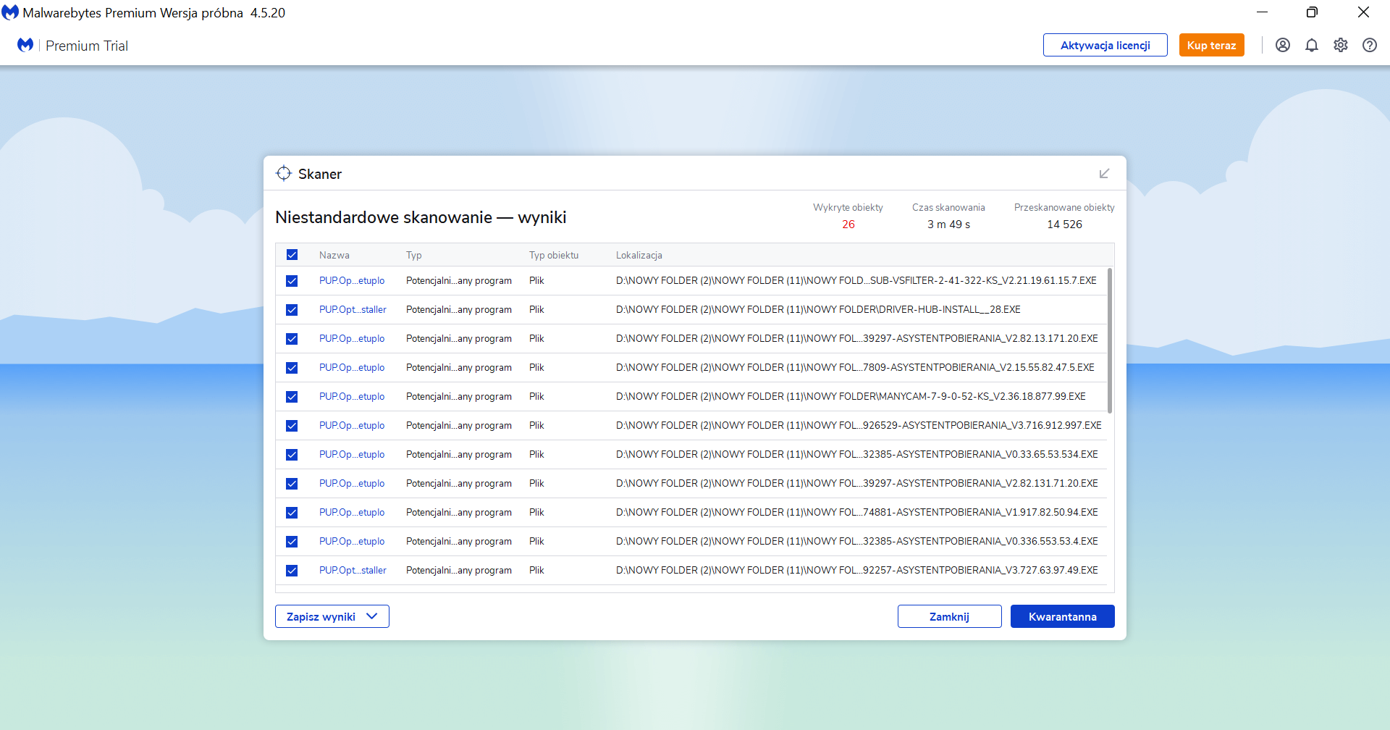
Task: Sort by the Nazwa column header
Action: (x=334, y=255)
